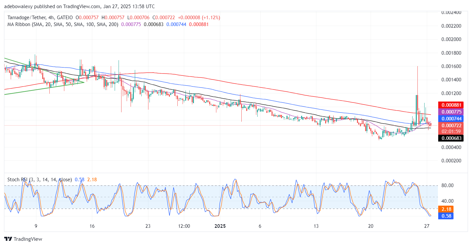Click the Stoch RSI value 2.18 in legend
This screenshot has height=246, width=472.
pyautogui.click(x=92, y=179)
